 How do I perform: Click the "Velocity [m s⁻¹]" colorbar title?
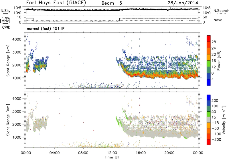[x=224, y=120]
